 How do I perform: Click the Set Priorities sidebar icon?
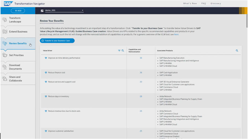(4, 55)
